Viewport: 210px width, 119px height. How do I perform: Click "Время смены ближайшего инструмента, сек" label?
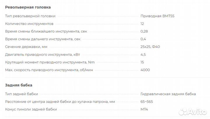pos(46,31)
